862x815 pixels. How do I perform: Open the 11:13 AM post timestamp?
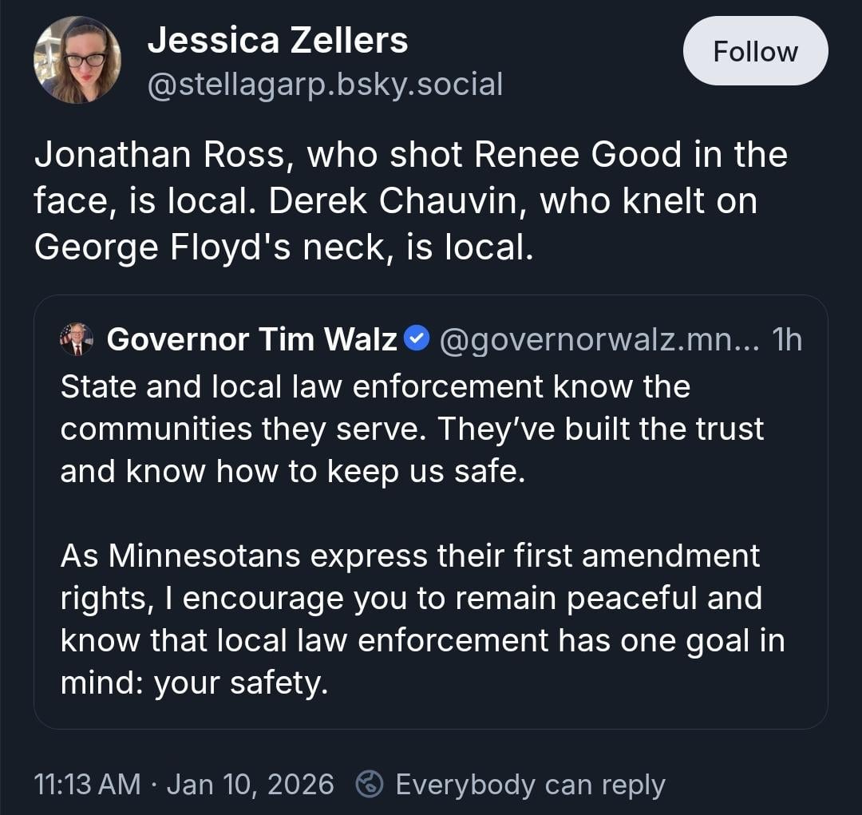(88, 784)
